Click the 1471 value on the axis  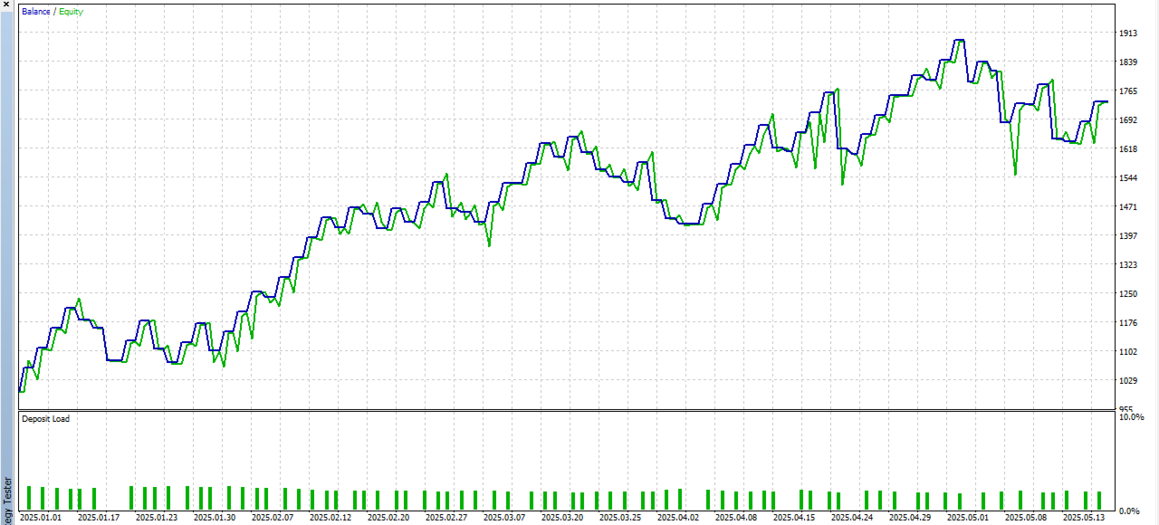(x=1128, y=207)
